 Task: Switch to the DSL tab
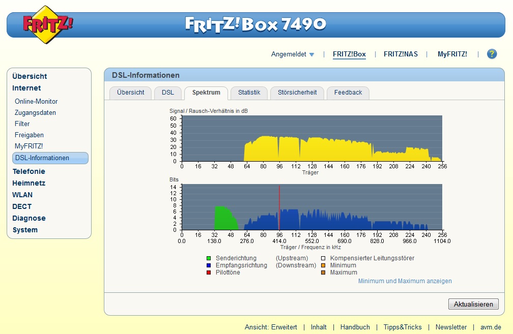(168, 93)
